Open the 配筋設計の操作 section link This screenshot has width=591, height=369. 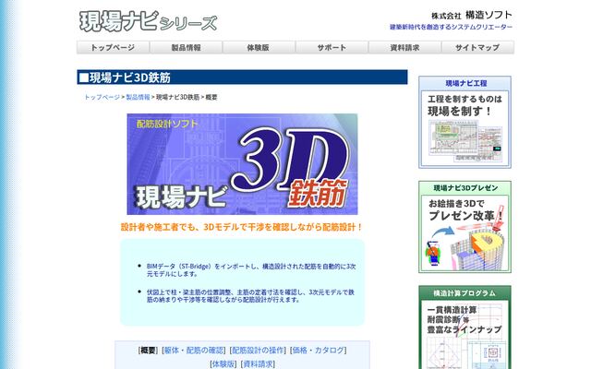[x=259, y=351]
